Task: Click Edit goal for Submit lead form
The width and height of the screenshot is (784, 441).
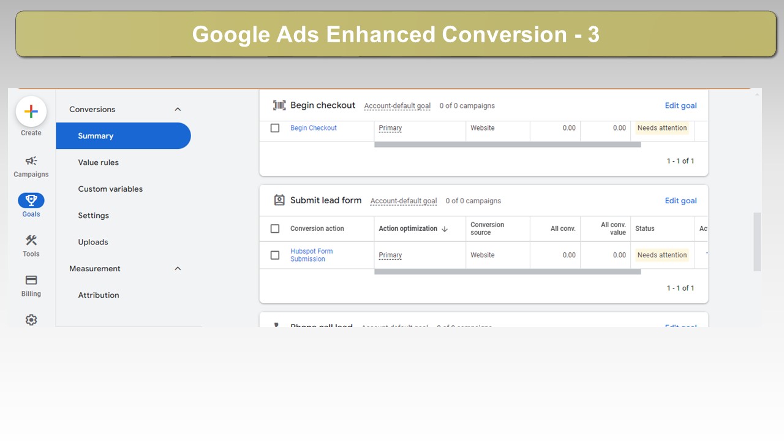Action: coord(681,200)
